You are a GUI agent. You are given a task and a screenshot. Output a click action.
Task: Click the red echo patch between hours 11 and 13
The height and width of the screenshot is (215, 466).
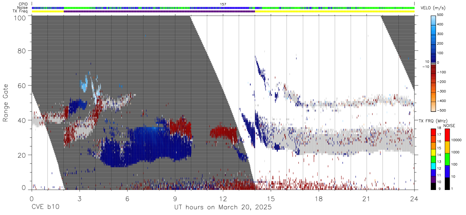(224, 132)
